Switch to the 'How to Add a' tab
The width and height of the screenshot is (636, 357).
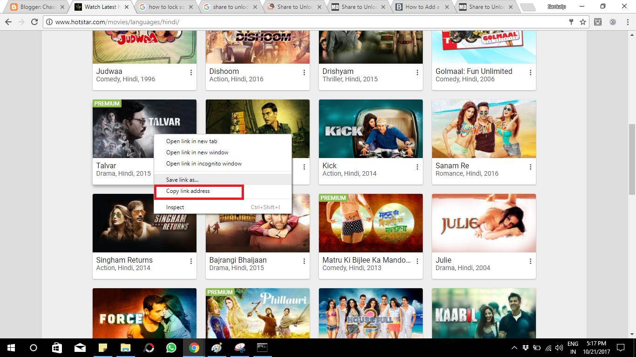click(421, 7)
